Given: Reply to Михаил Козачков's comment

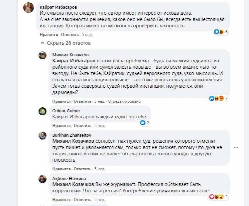Looking at the screenshot, I should [x=82, y=101].
